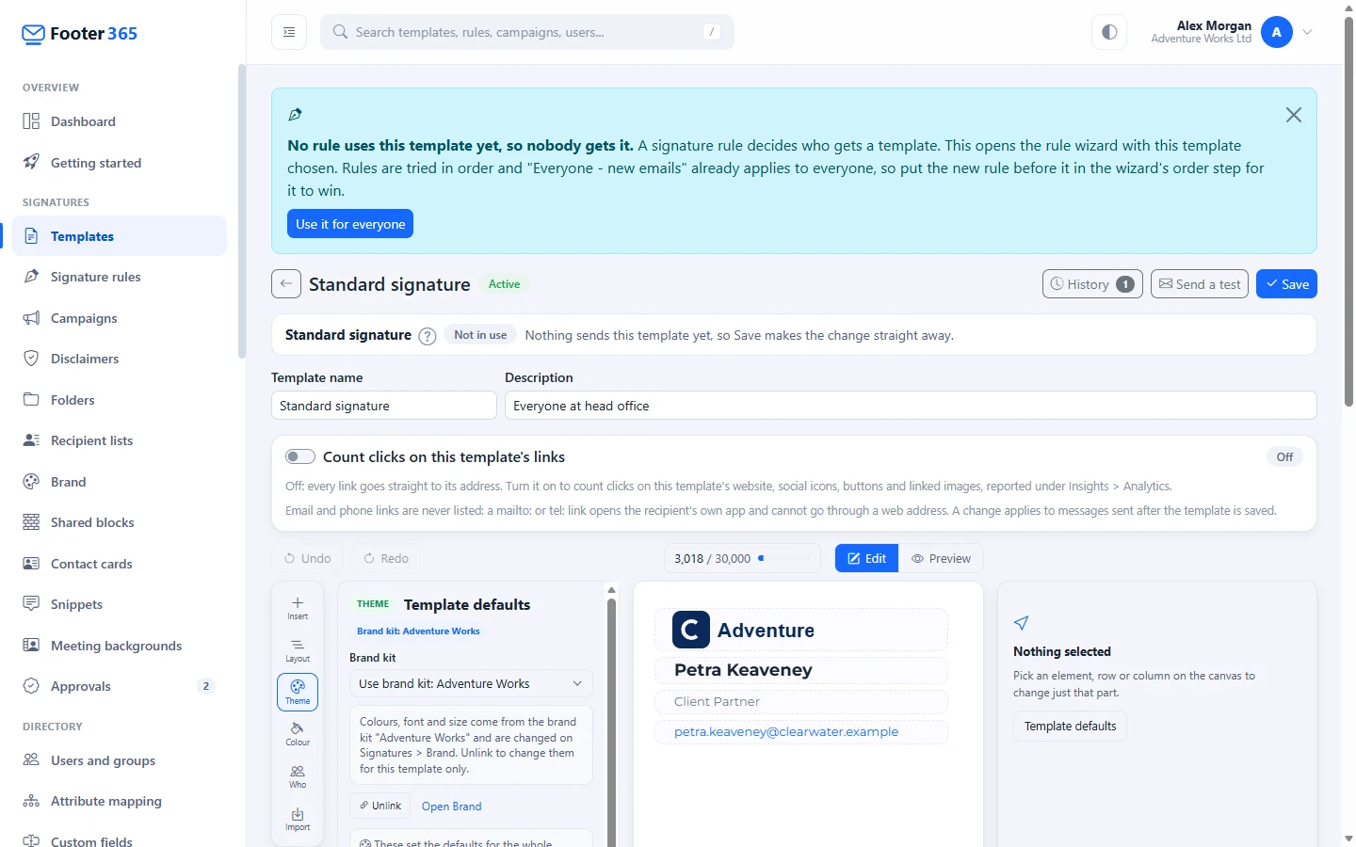Switch to the Preview tab
The width and height of the screenshot is (1356, 847).
tap(941, 558)
